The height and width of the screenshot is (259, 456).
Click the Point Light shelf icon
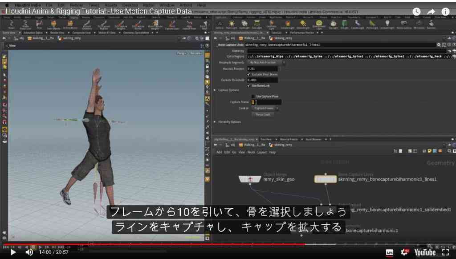[232, 25]
